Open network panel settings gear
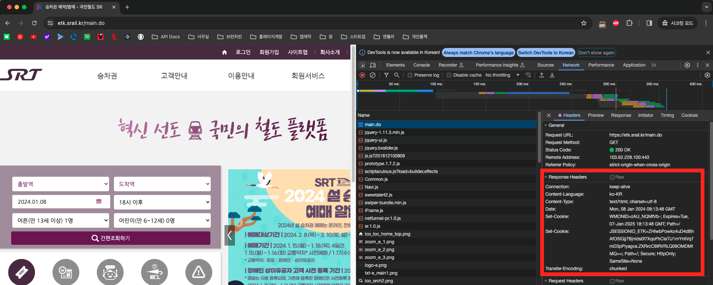The image size is (713, 285). (x=707, y=75)
